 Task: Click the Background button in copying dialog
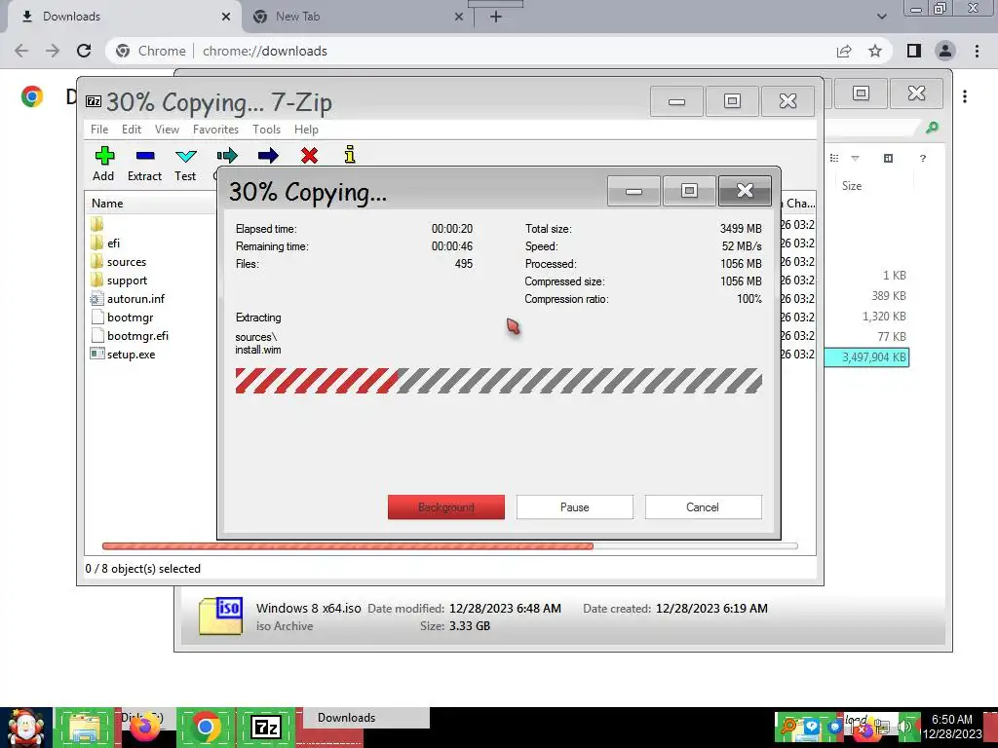point(446,506)
